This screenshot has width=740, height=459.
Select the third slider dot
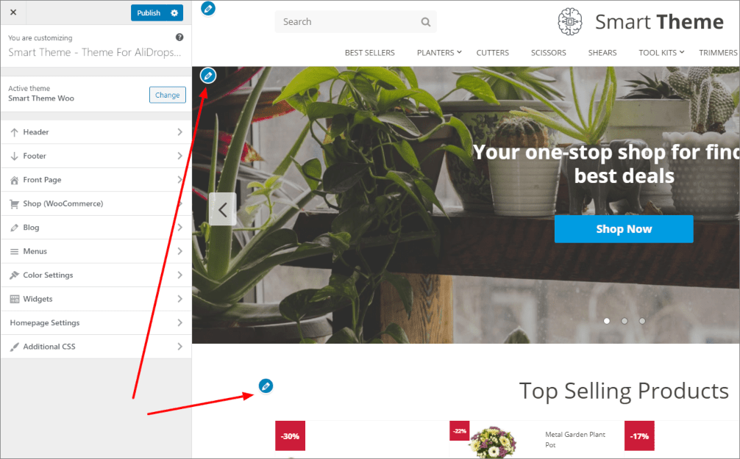[x=642, y=321]
